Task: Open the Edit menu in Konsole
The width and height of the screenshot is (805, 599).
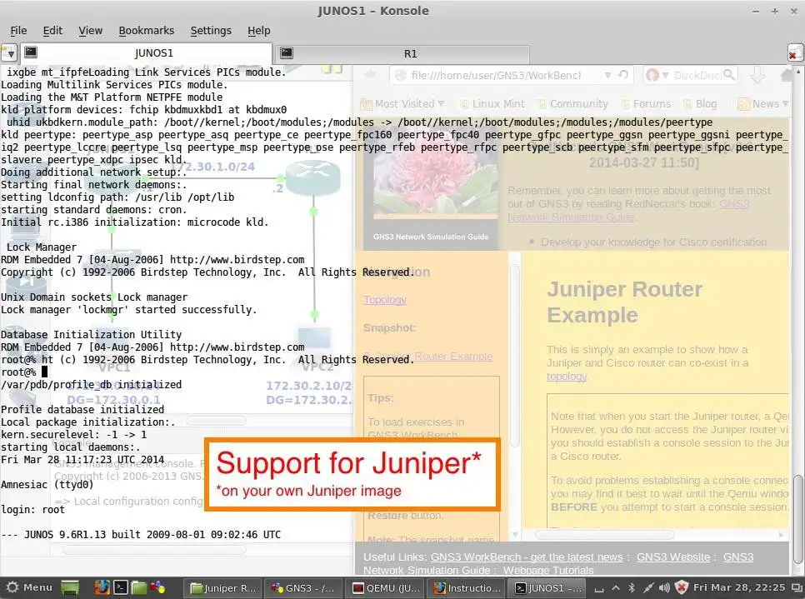Action: 52,31
